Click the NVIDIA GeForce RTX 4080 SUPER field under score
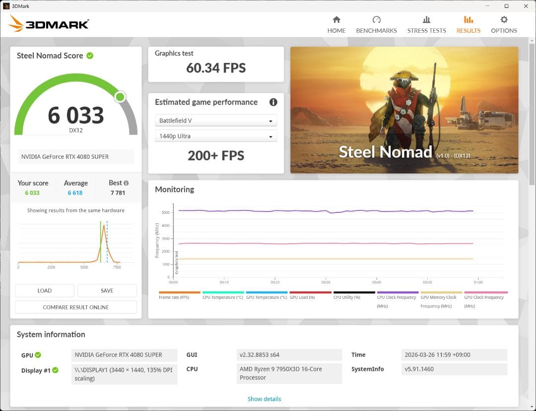The image size is (536, 411). [x=75, y=156]
